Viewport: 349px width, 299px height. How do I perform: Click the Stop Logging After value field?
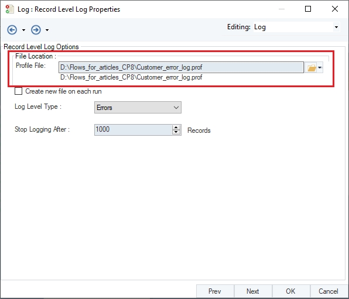tap(133, 130)
